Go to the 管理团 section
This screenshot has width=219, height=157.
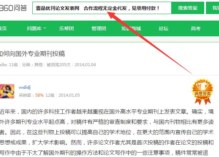(99, 28)
